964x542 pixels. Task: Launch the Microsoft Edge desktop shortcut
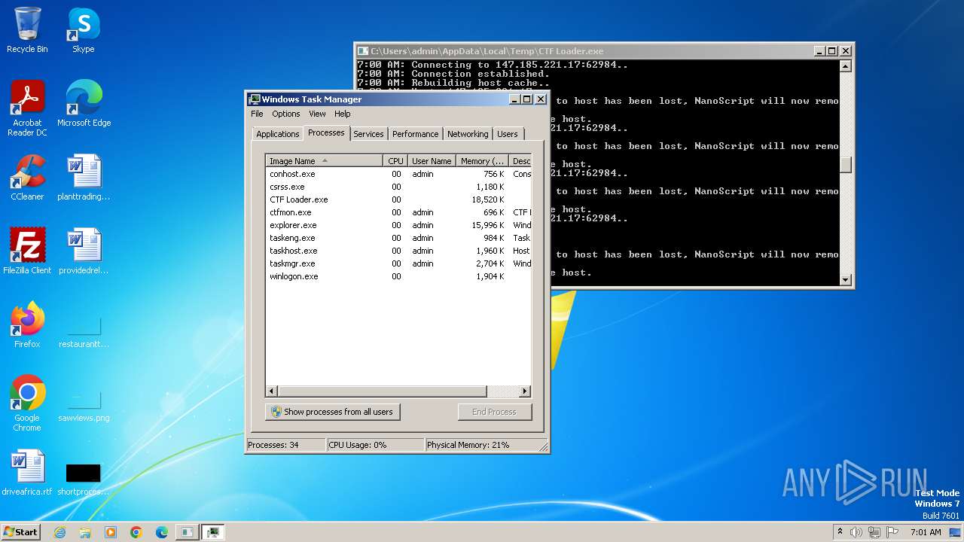[84, 104]
